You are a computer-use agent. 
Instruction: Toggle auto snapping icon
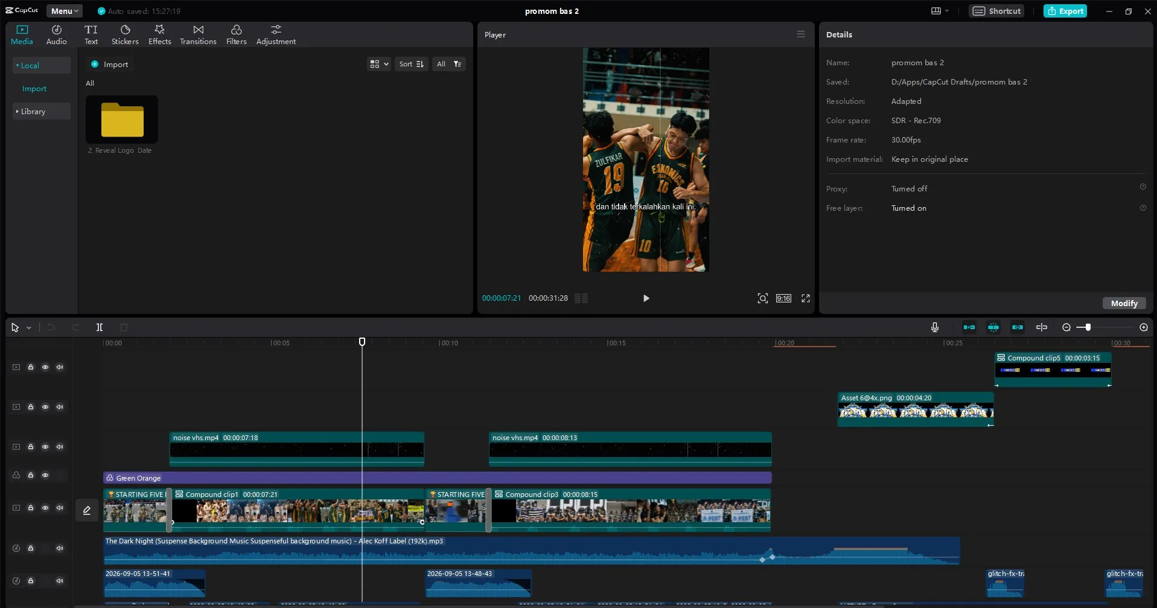point(993,327)
